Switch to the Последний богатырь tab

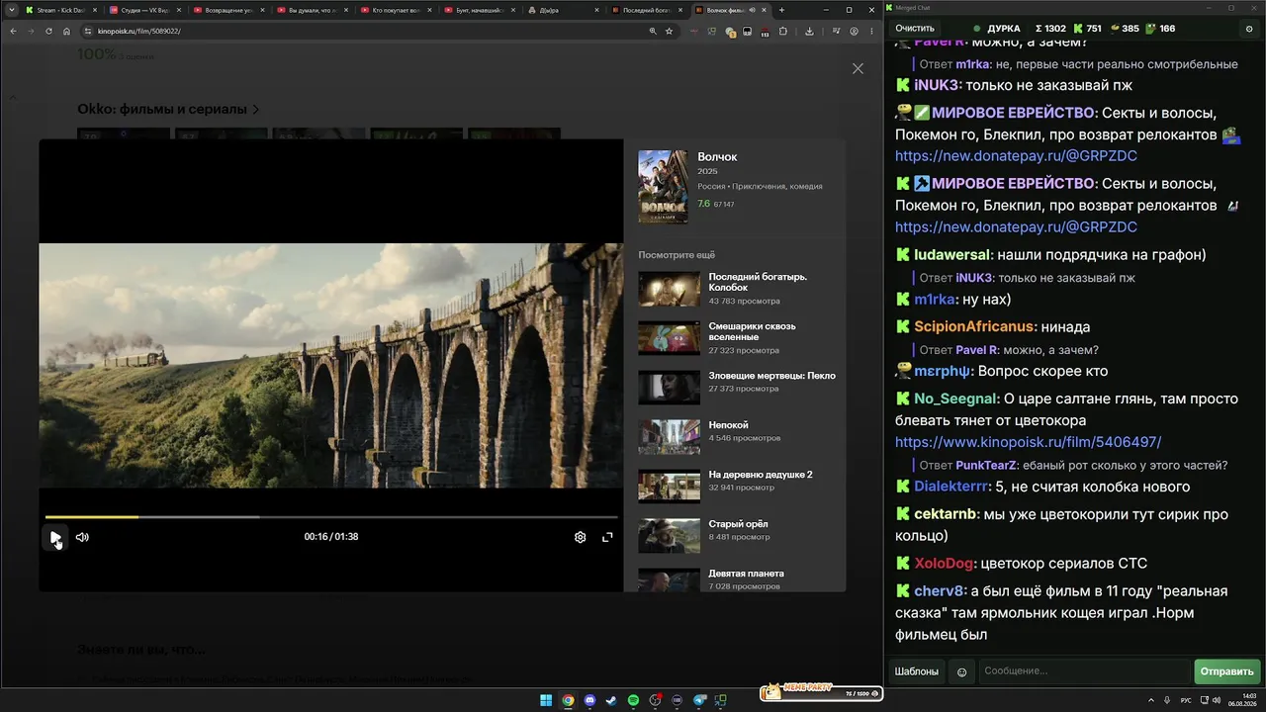(x=648, y=10)
